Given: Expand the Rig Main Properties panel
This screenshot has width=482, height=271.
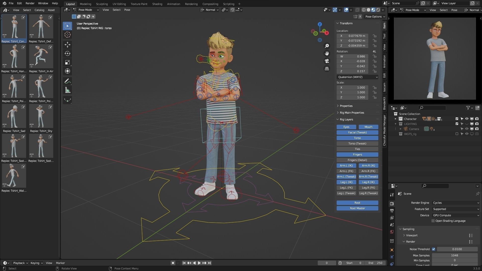Looking at the screenshot, I should pyautogui.click(x=352, y=113).
